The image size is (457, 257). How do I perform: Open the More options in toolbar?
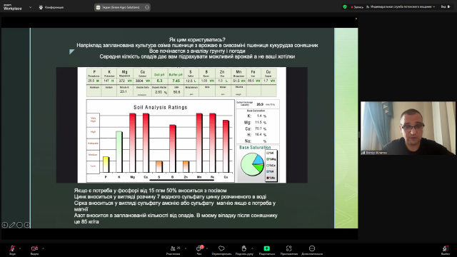tap(312, 250)
